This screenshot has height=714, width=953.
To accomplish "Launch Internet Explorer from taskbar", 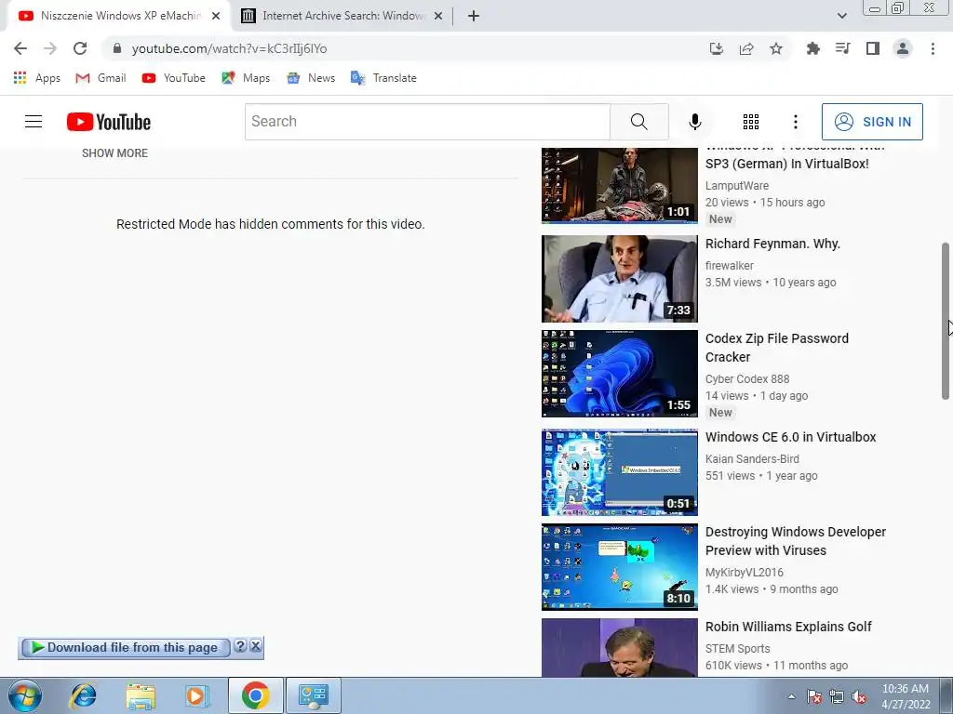I will pos(83,695).
